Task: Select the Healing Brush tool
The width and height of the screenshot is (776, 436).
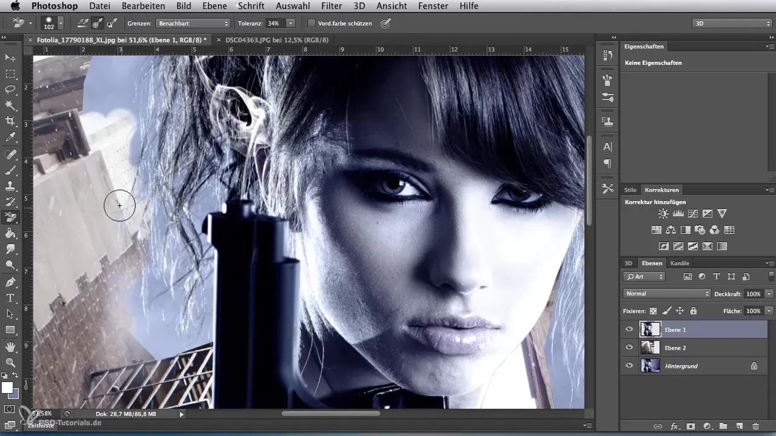Action: pos(10,154)
